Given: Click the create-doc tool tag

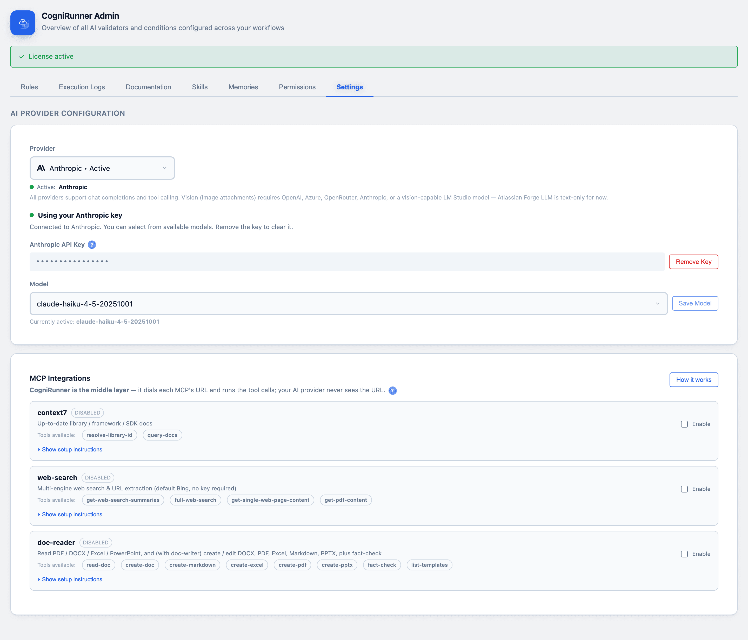Looking at the screenshot, I should [x=140, y=565].
